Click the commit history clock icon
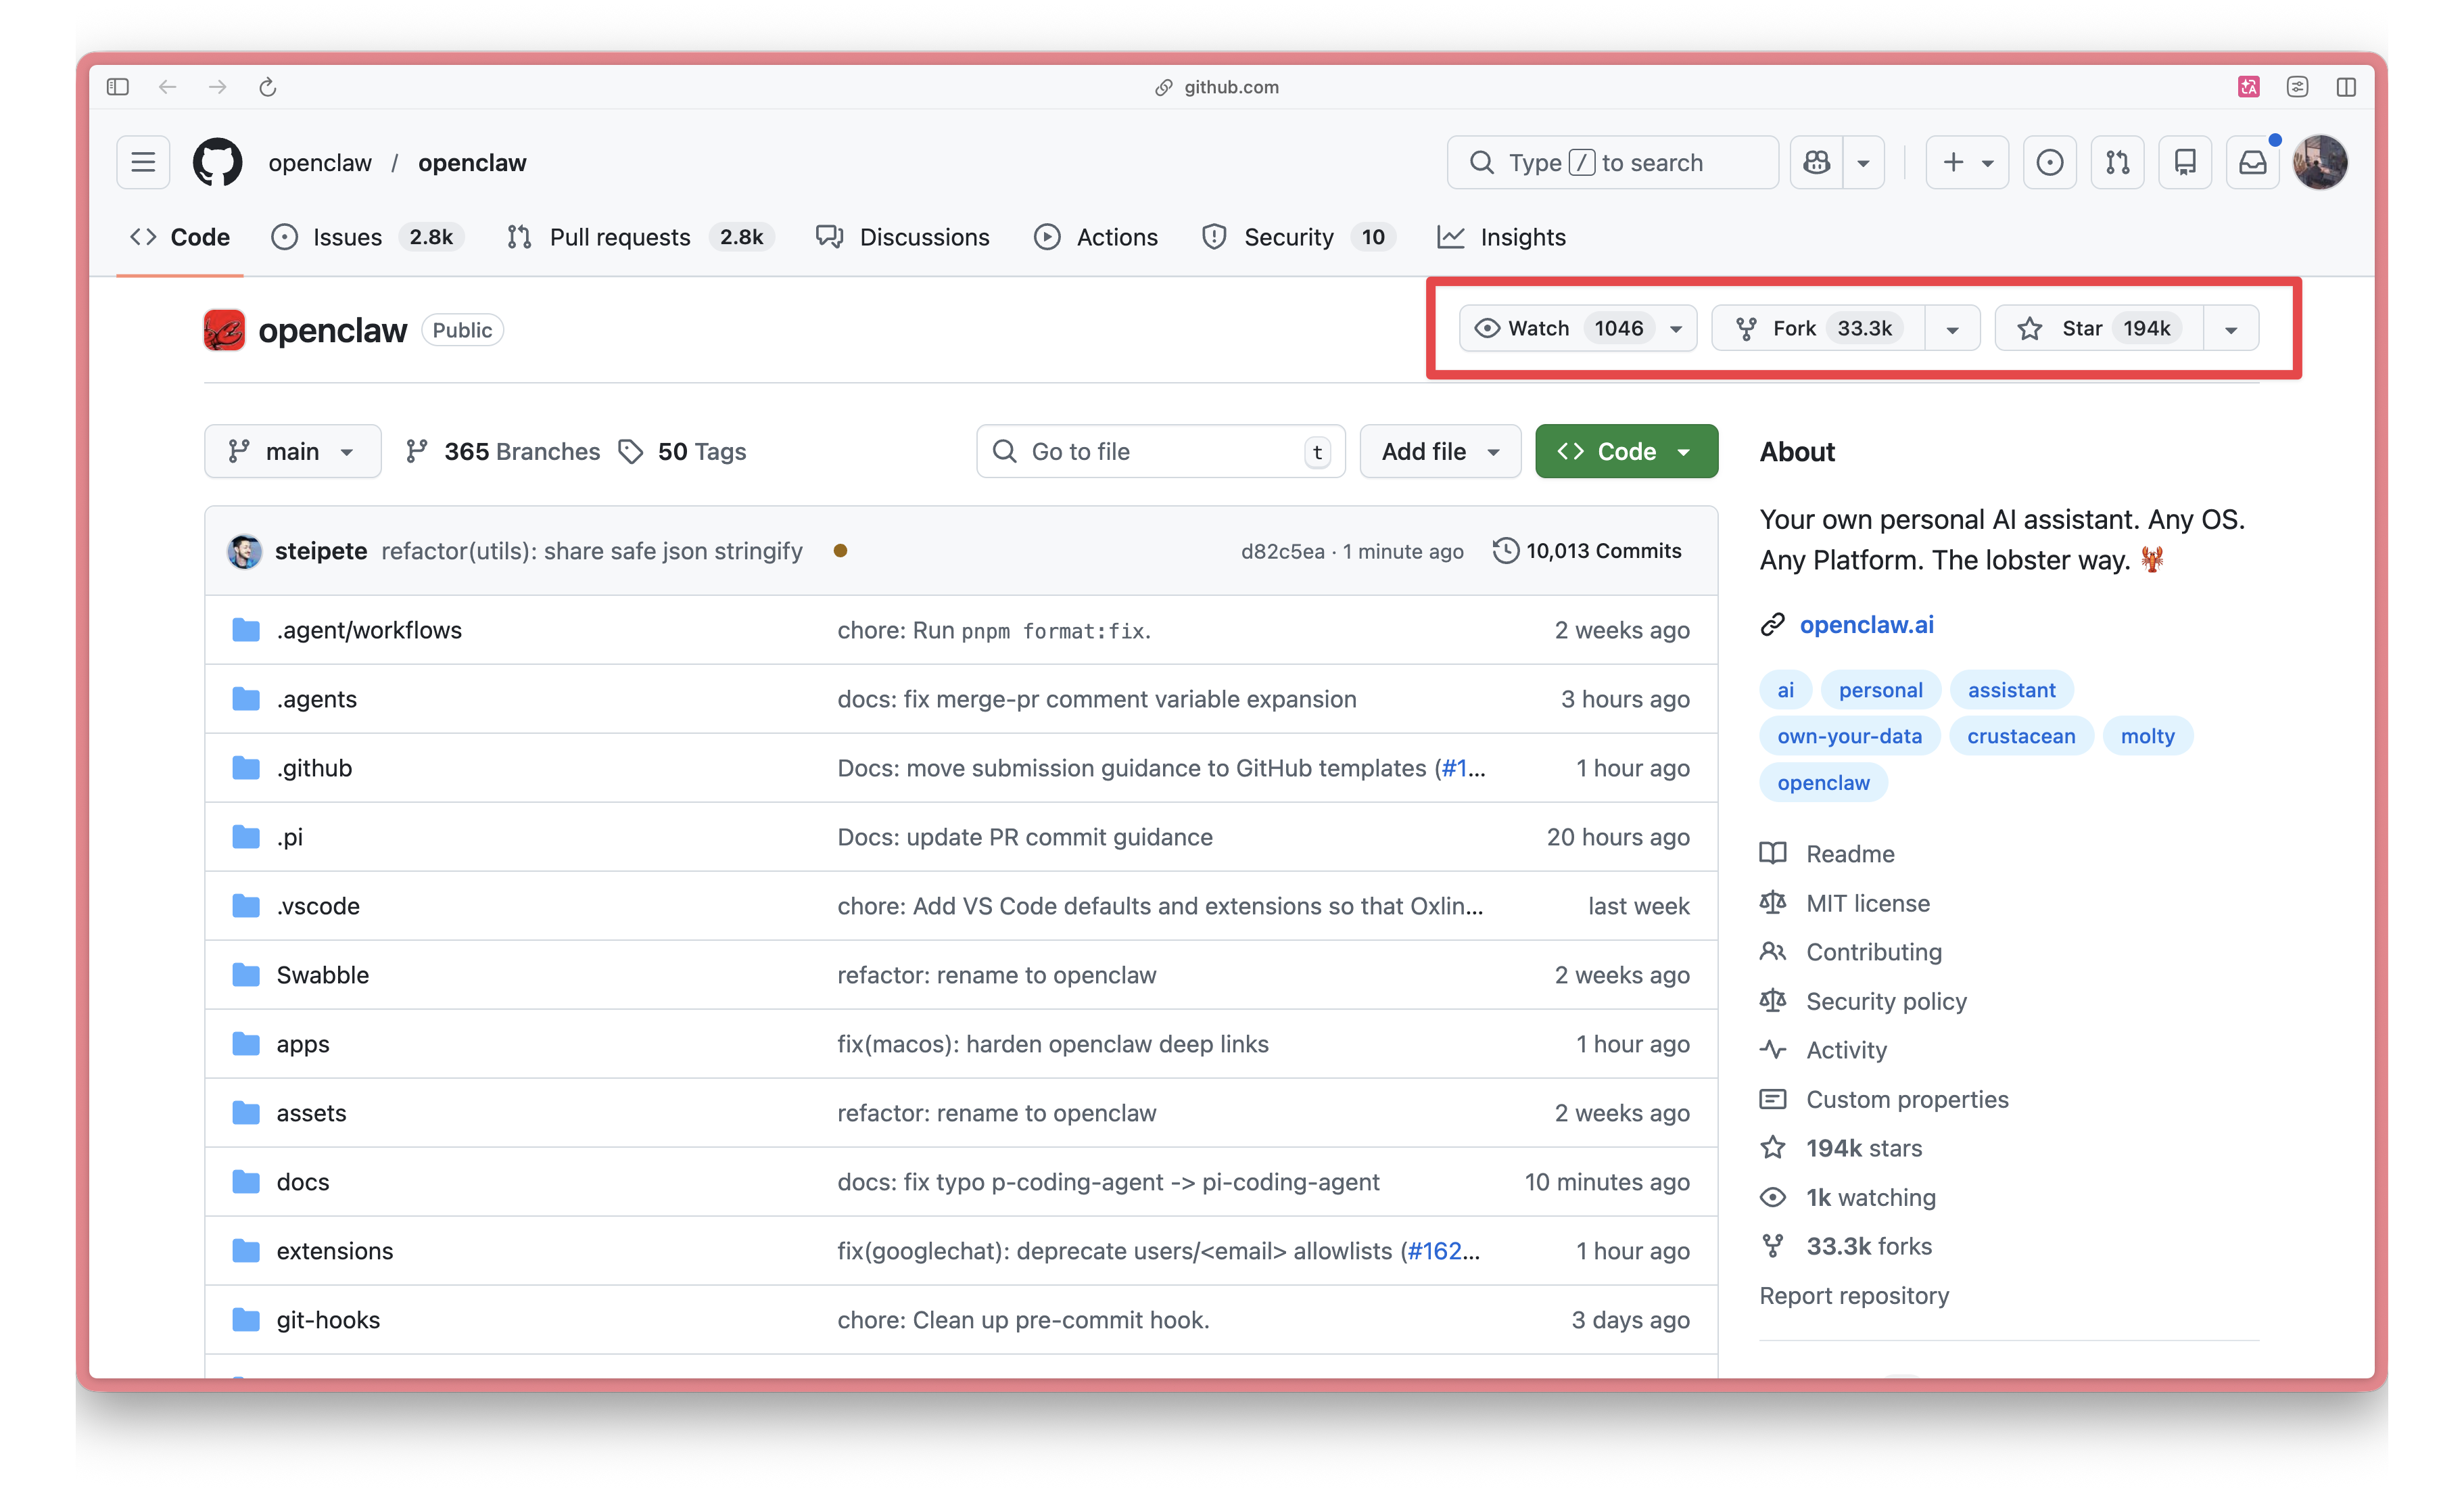The height and width of the screenshot is (1492, 2464). point(1505,551)
